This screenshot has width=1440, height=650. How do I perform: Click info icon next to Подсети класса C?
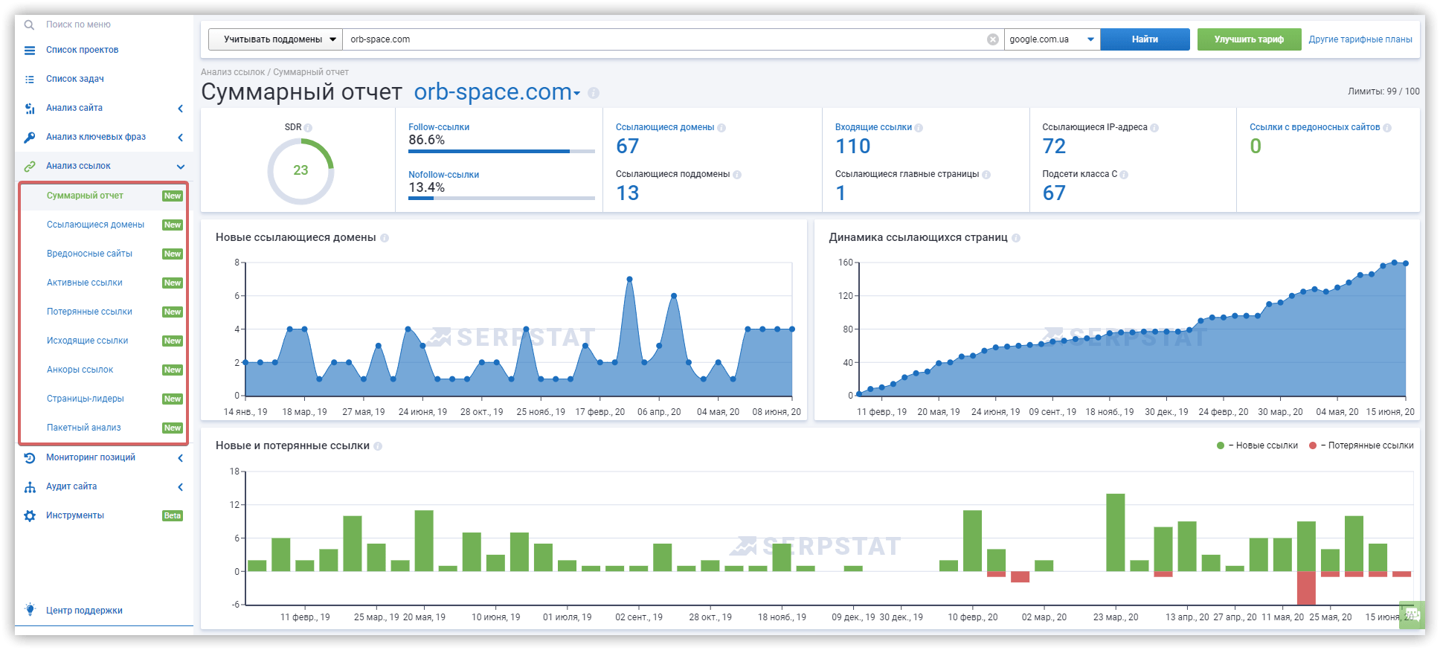(x=1124, y=175)
